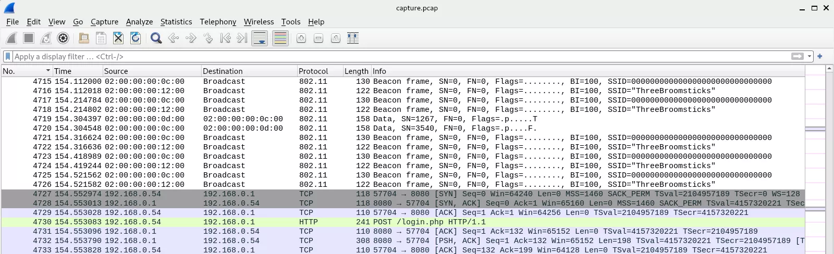834x254 pixels.
Task: Go forward in packet history
Action: tap(191, 38)
